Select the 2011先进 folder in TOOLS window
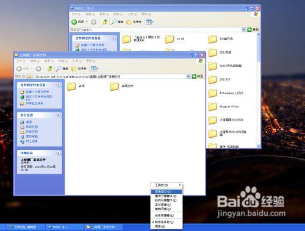 click(x=213, y=52)
